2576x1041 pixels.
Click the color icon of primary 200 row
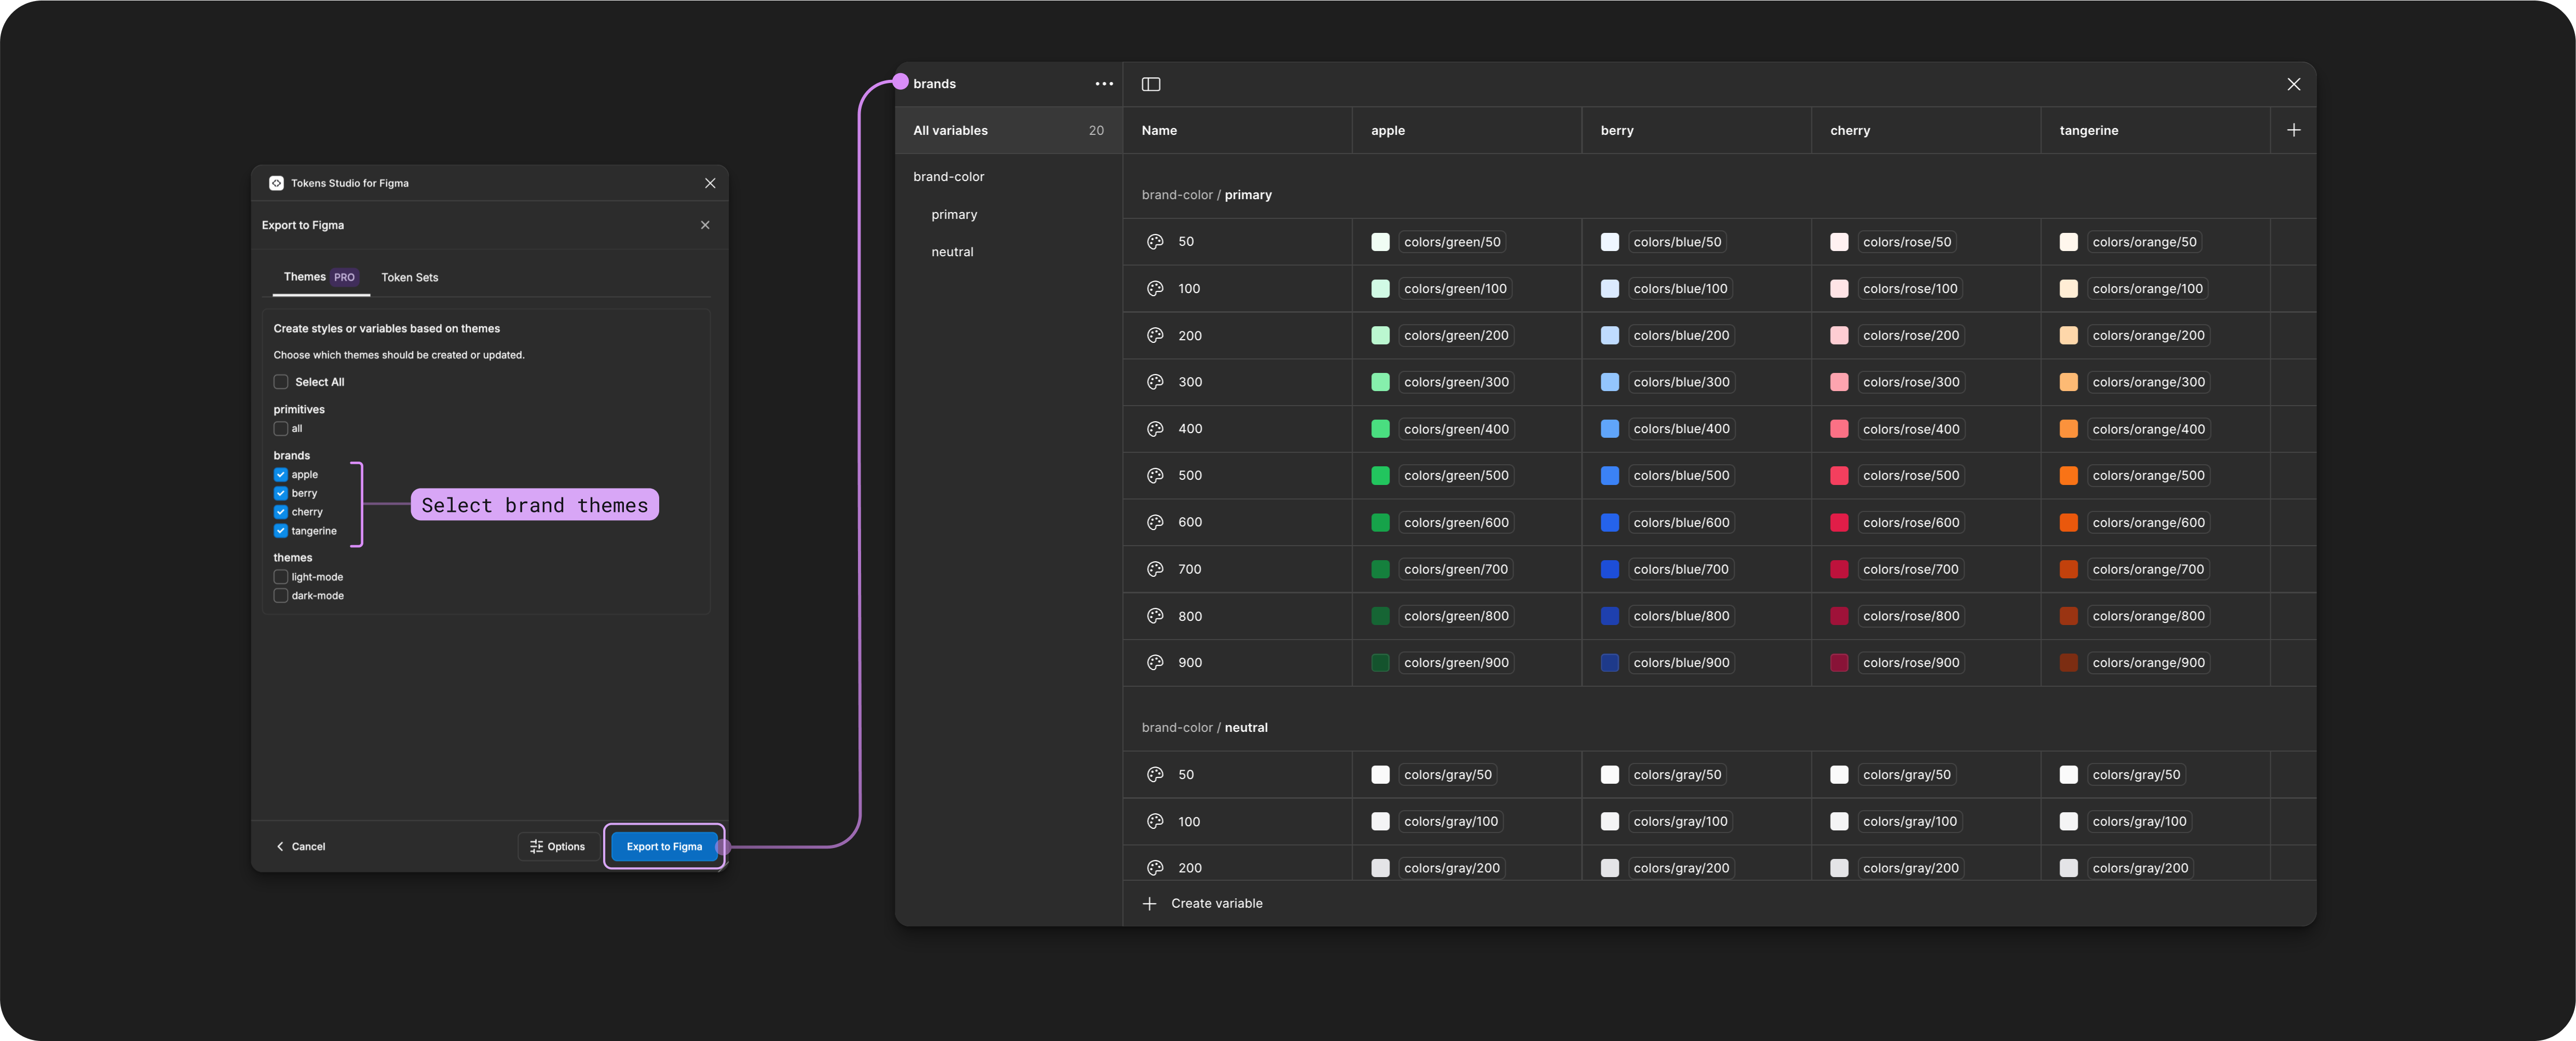click(1155, 336)
